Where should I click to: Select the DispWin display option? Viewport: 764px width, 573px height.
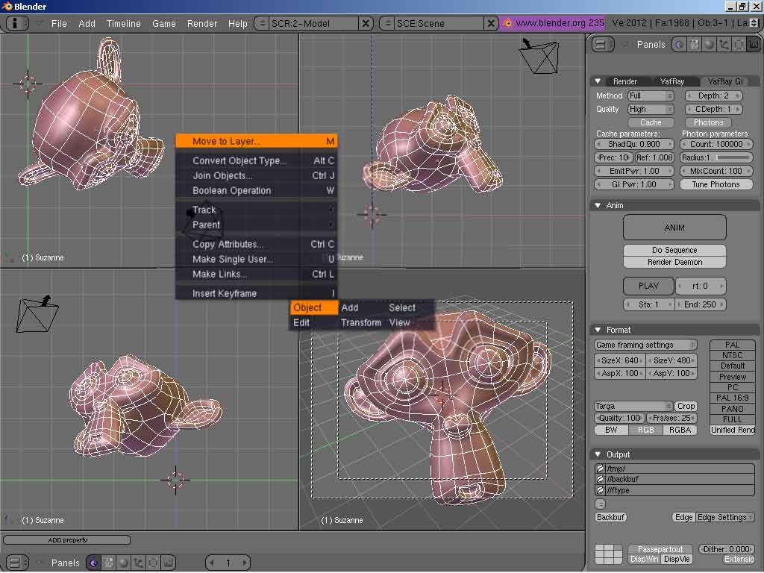[644, 559]
